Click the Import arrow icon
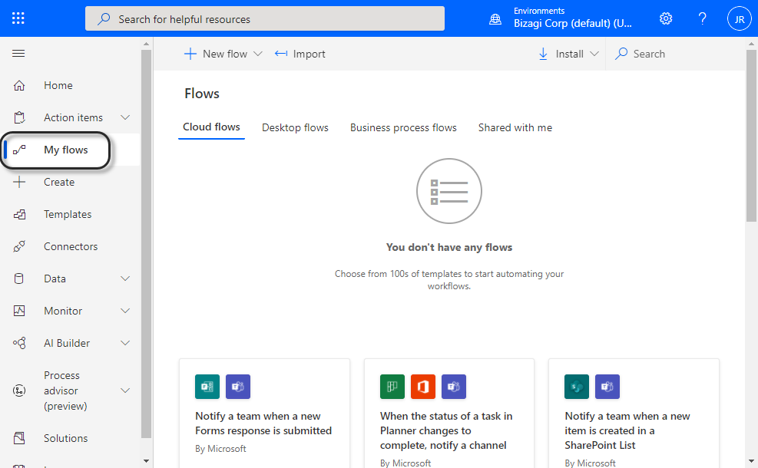 pos(281,54)
